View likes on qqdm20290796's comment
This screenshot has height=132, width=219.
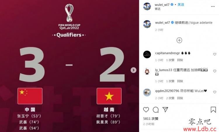pyautogui.click(x=170, y=98)
